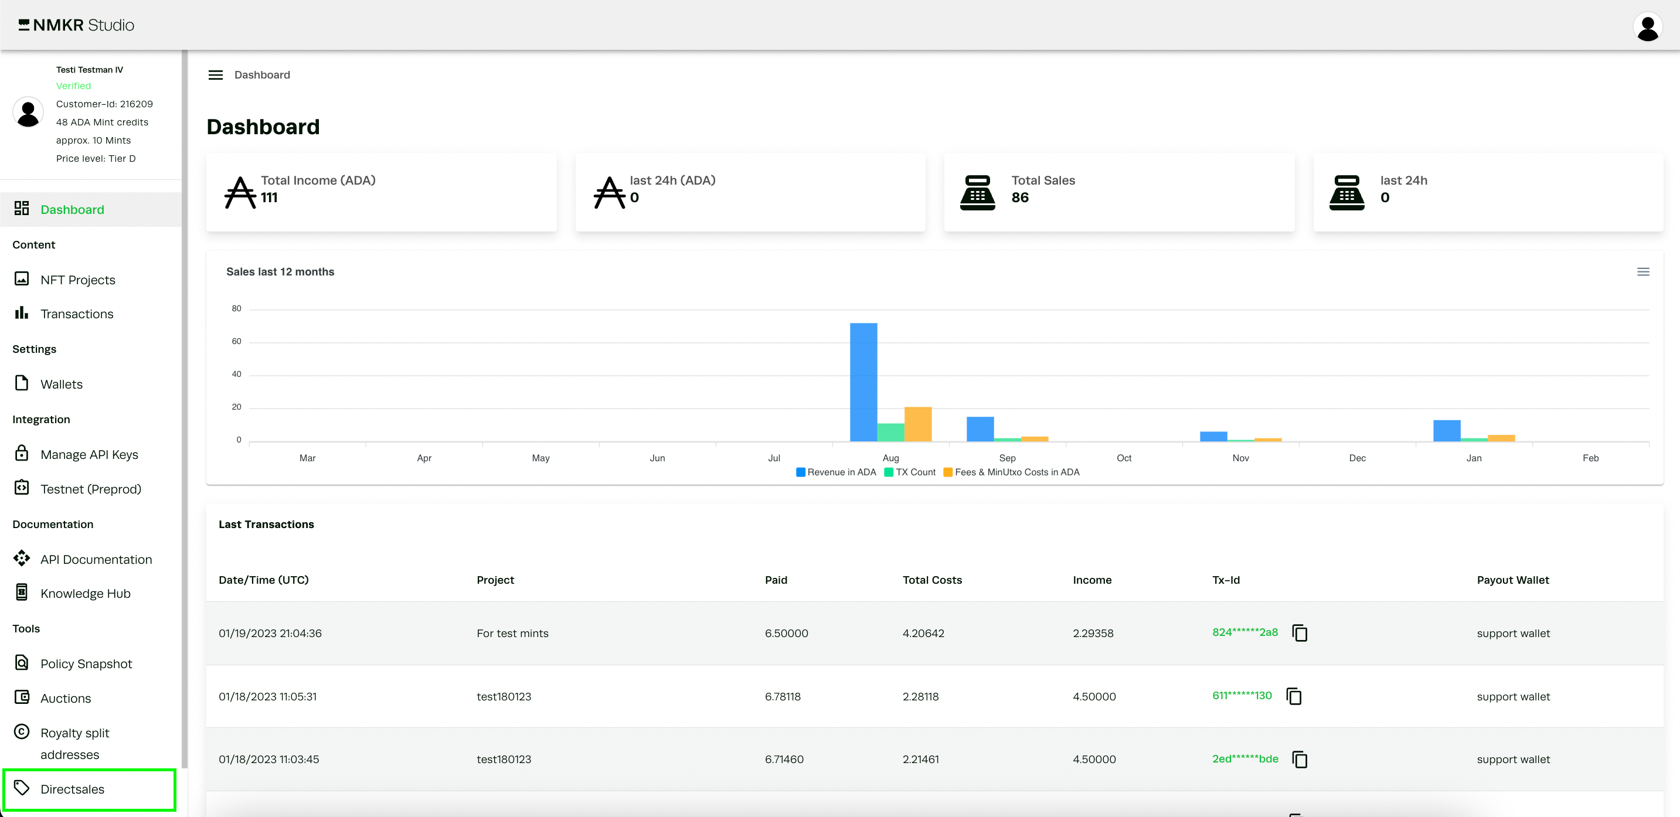The width and height of the screenshot is (1680, 817).
Task: Open transaction link 824******2a8
Action: tap(1244, 632)
